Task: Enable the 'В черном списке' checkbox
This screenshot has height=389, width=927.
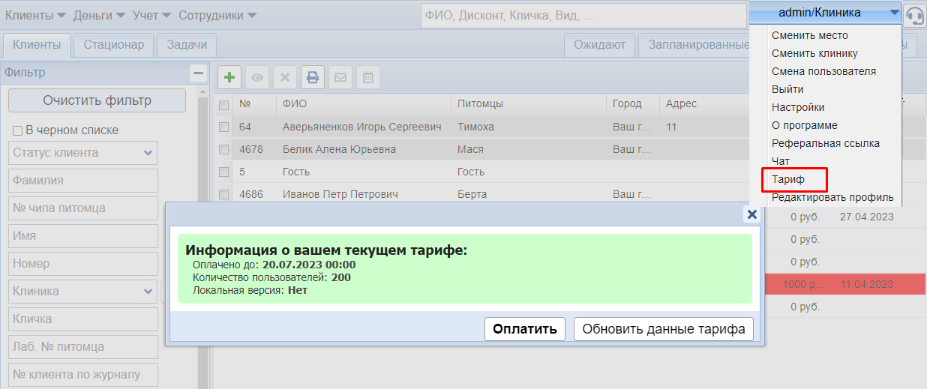Action: click(18, 130)
